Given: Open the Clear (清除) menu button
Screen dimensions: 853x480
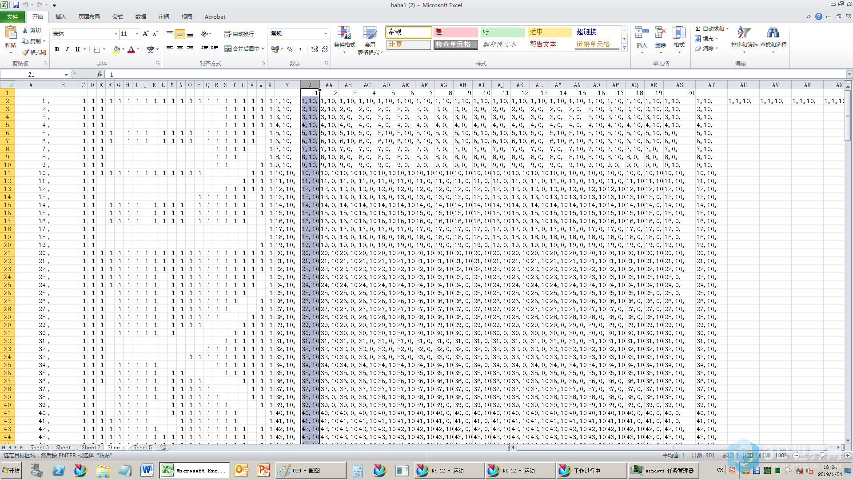Looking at the screenshot, I should coord(707,48).
